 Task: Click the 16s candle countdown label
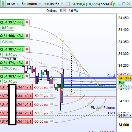(x=121, y=82)
